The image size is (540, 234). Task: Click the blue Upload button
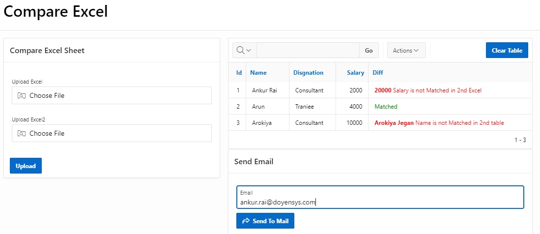pyautogui.click(x=26, y=166)
